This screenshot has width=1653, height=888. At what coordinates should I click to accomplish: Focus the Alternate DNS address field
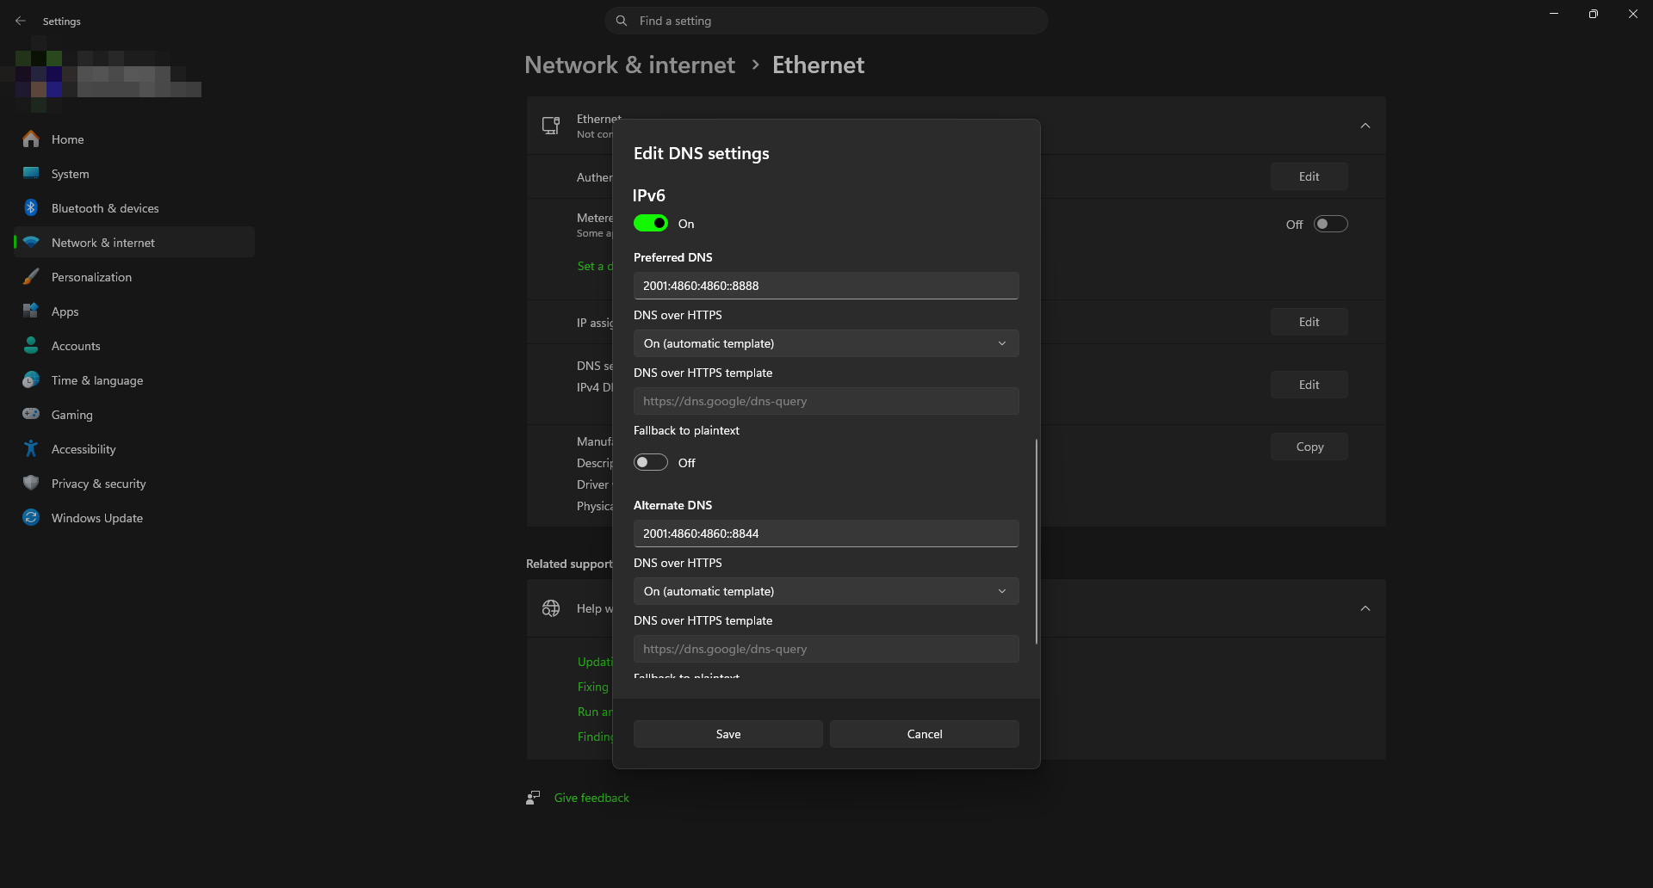(x=826, y=533)
